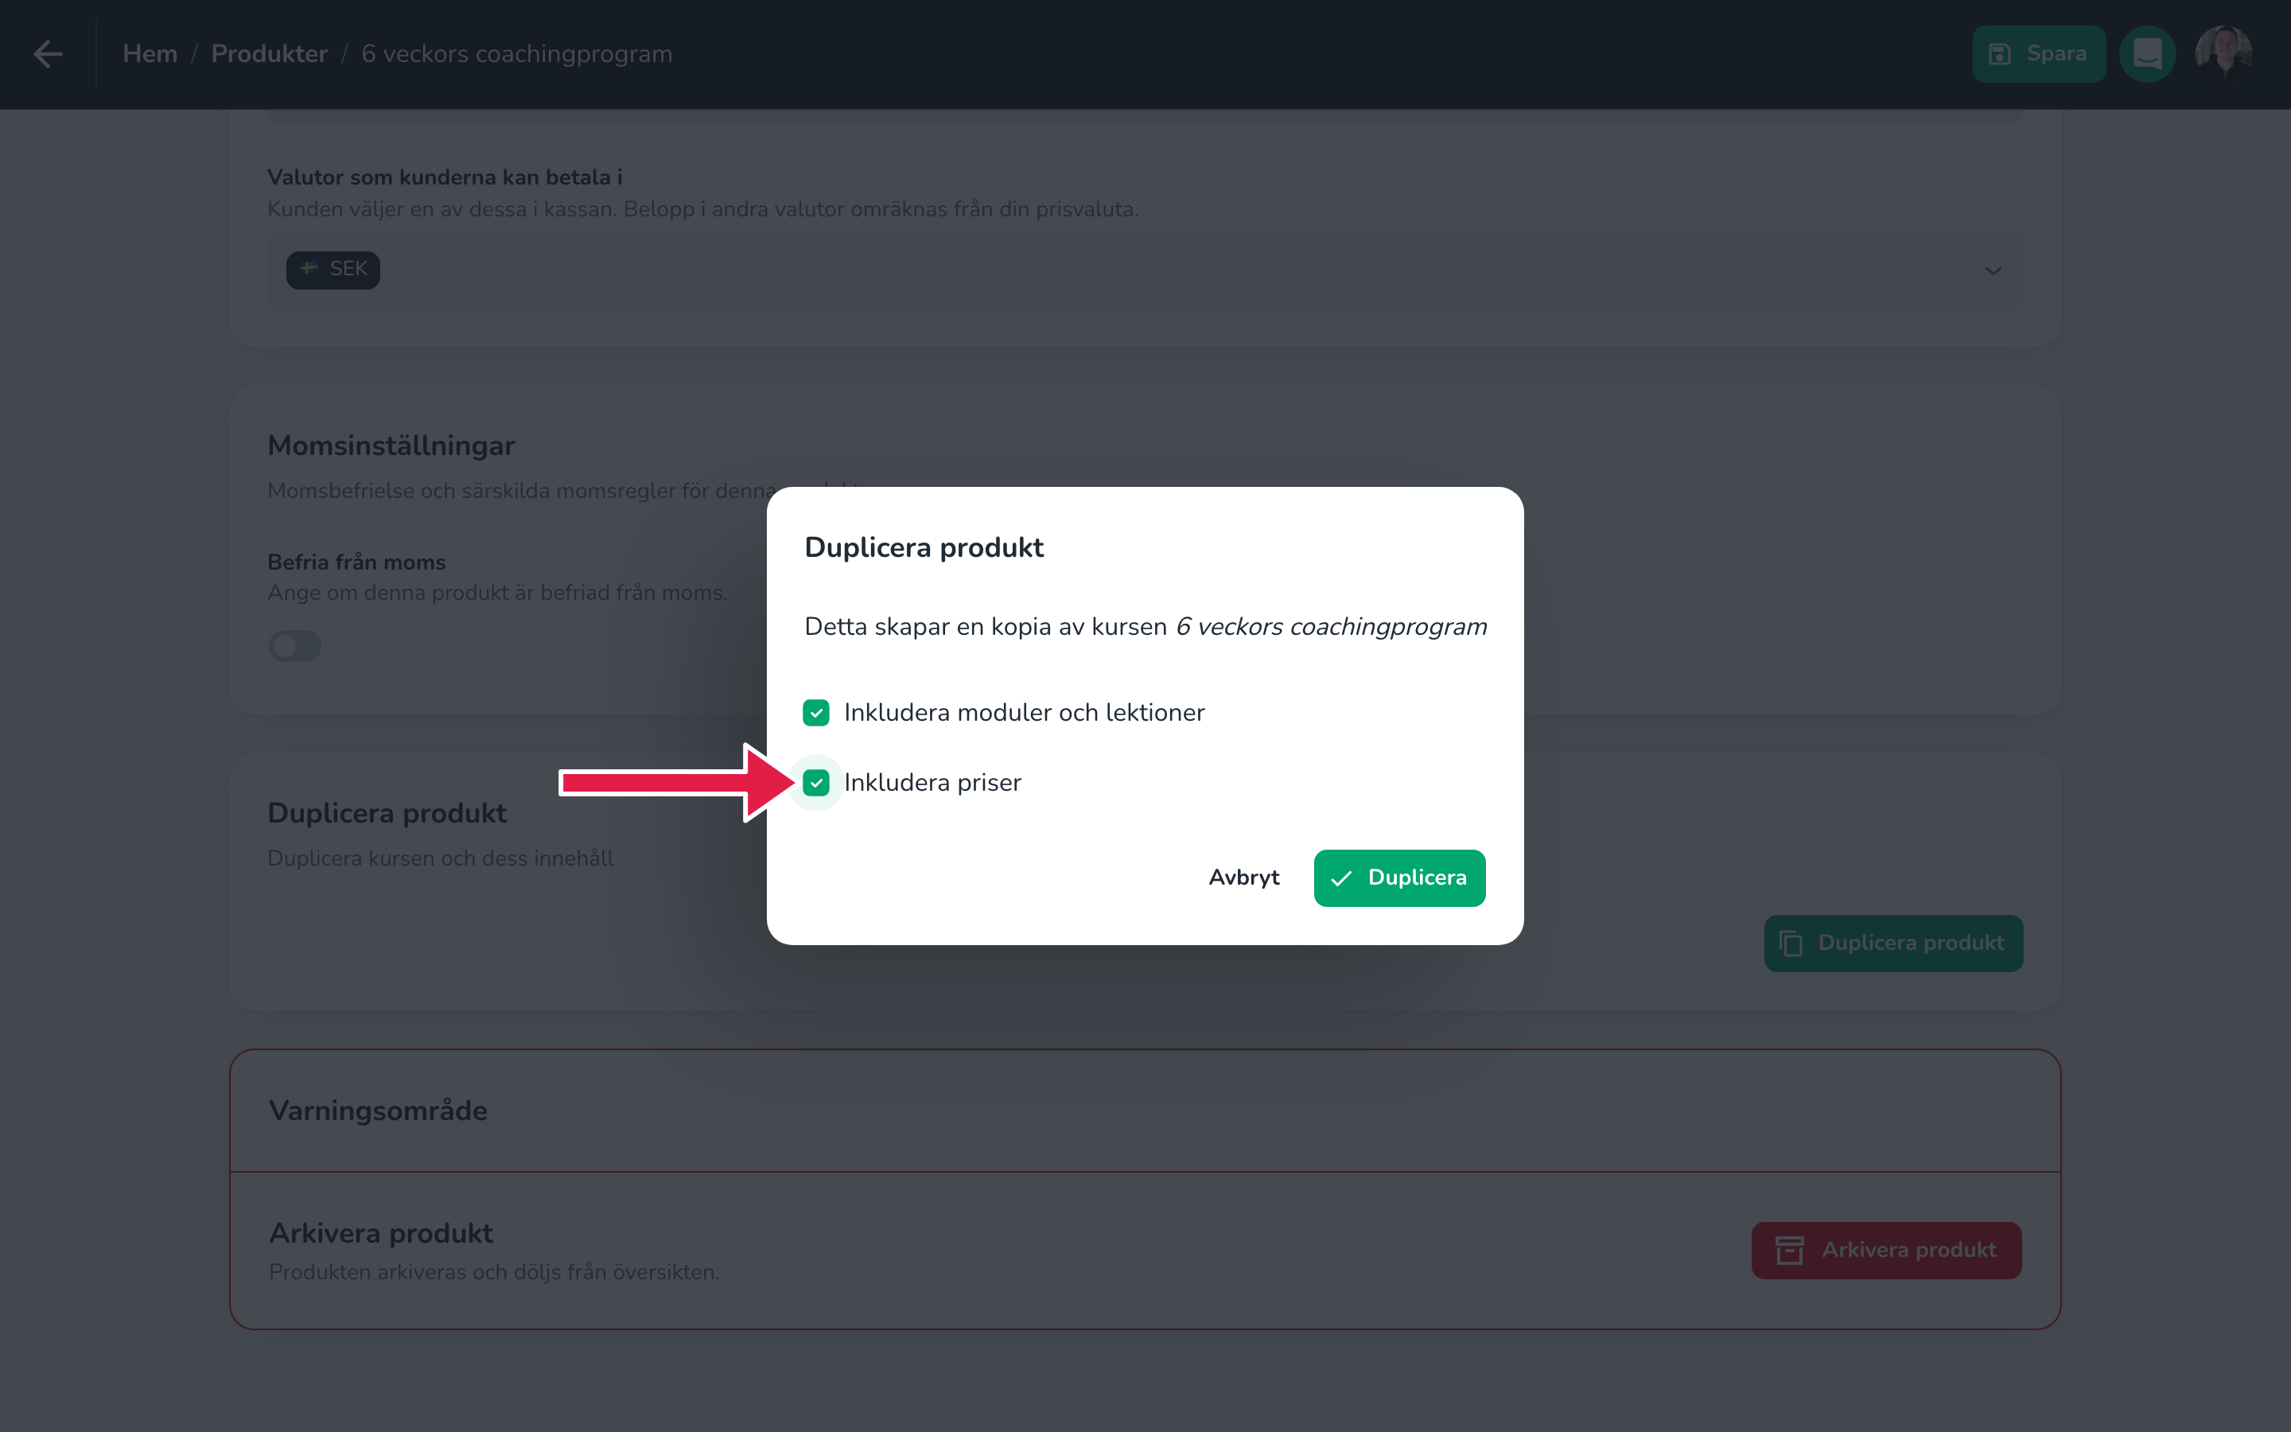The height and width of the screenshot is (1432, 2291).
Task: Open the user profile avatar
Action: (2224, 54)
